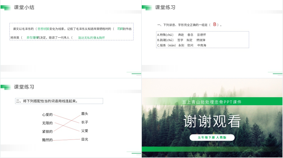The image size is (283, 158).
Task: Click the green answer 葬在朝鲜
Action: (32, 38)
